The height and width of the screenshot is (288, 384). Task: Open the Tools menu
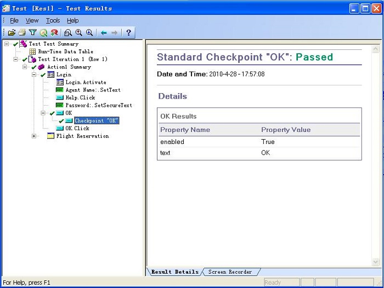tap(53, 21)
